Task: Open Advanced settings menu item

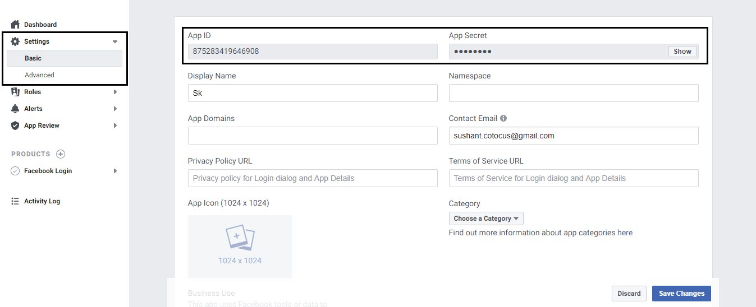Action: [x=39, y=75]
